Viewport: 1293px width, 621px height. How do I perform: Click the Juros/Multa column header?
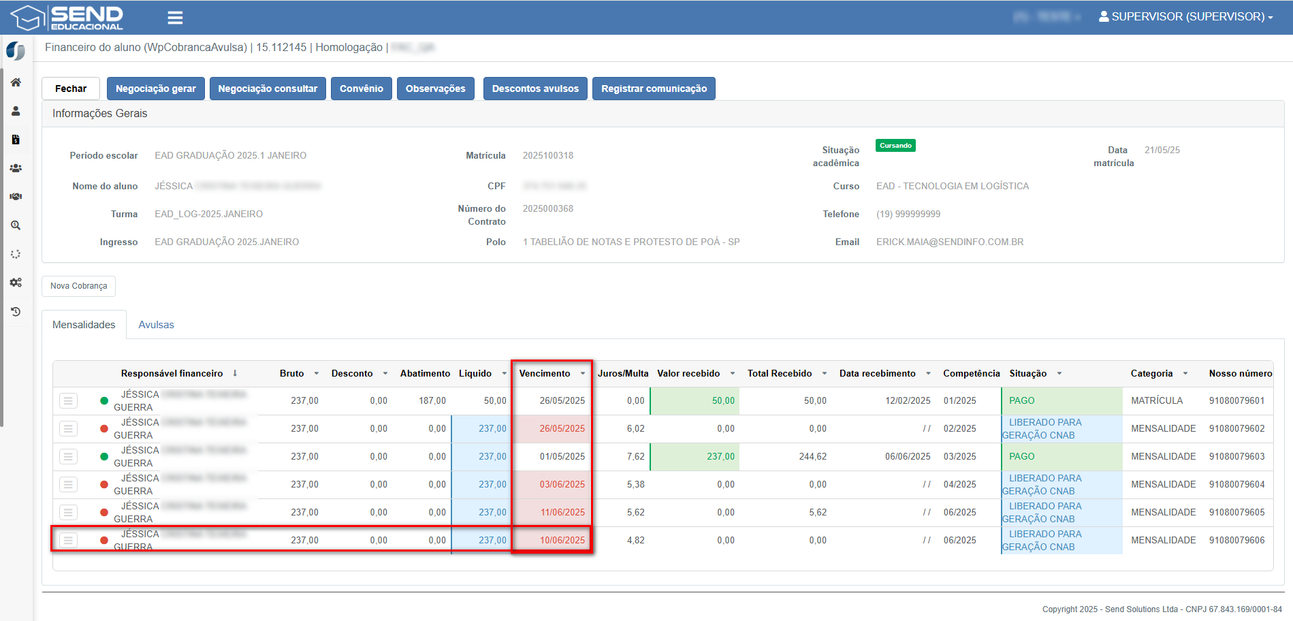[x=623, y=374]
